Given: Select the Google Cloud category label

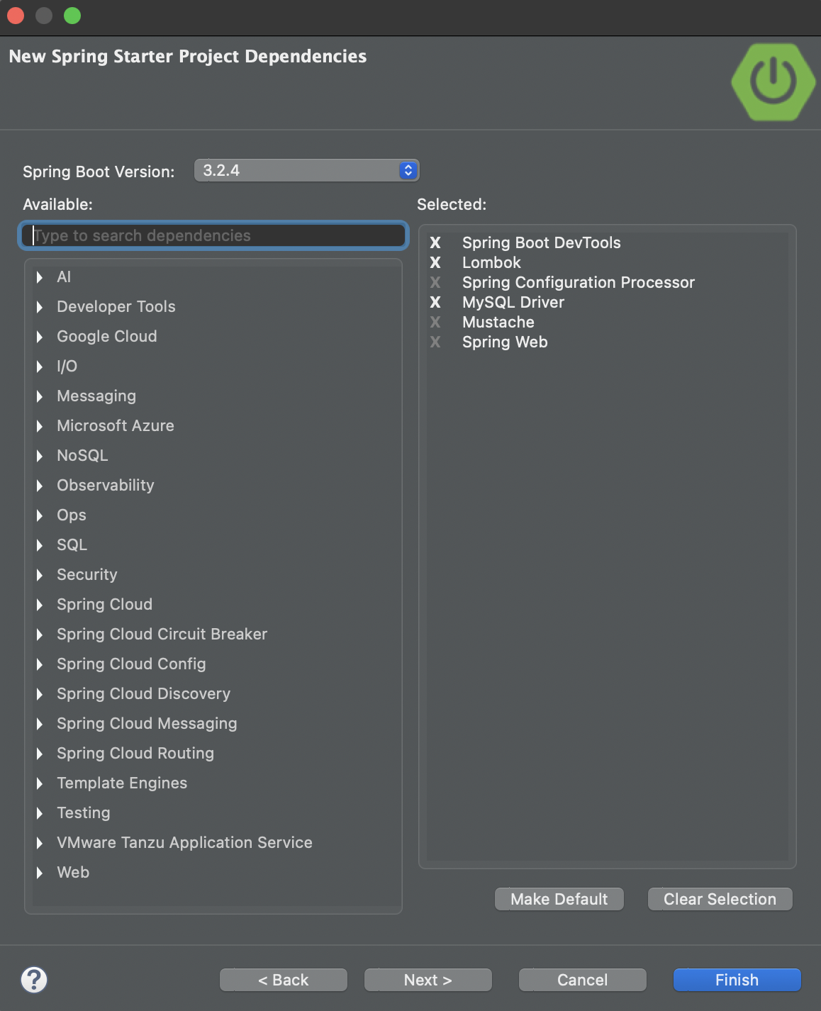Looking at the screenshot, I should coord(107,337).
